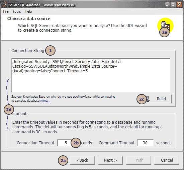Viewport: 184px width, 170px height.
Task: Click the 2c callout on the Build button
Action: pyautogui.click(x=142, y=99)
